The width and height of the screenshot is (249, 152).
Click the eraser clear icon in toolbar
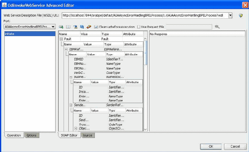[89, 27]
